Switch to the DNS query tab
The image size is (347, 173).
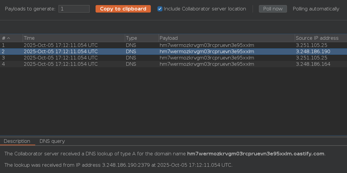pyautogui.click(x=52, y=141)
